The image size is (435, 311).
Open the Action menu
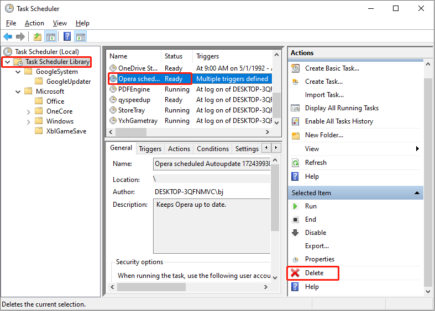(x=34, y=23)
